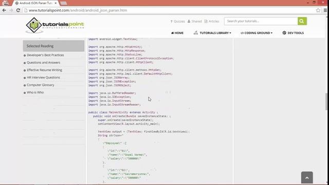
Task: Bookmark page with the star icon
Action: [x=318, y=10]
